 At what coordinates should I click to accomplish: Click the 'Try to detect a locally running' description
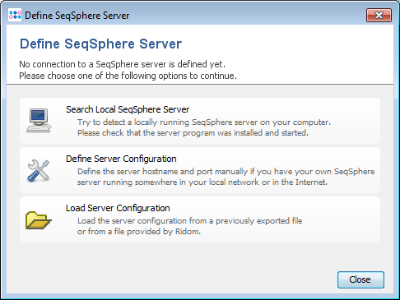coord(204,122)
